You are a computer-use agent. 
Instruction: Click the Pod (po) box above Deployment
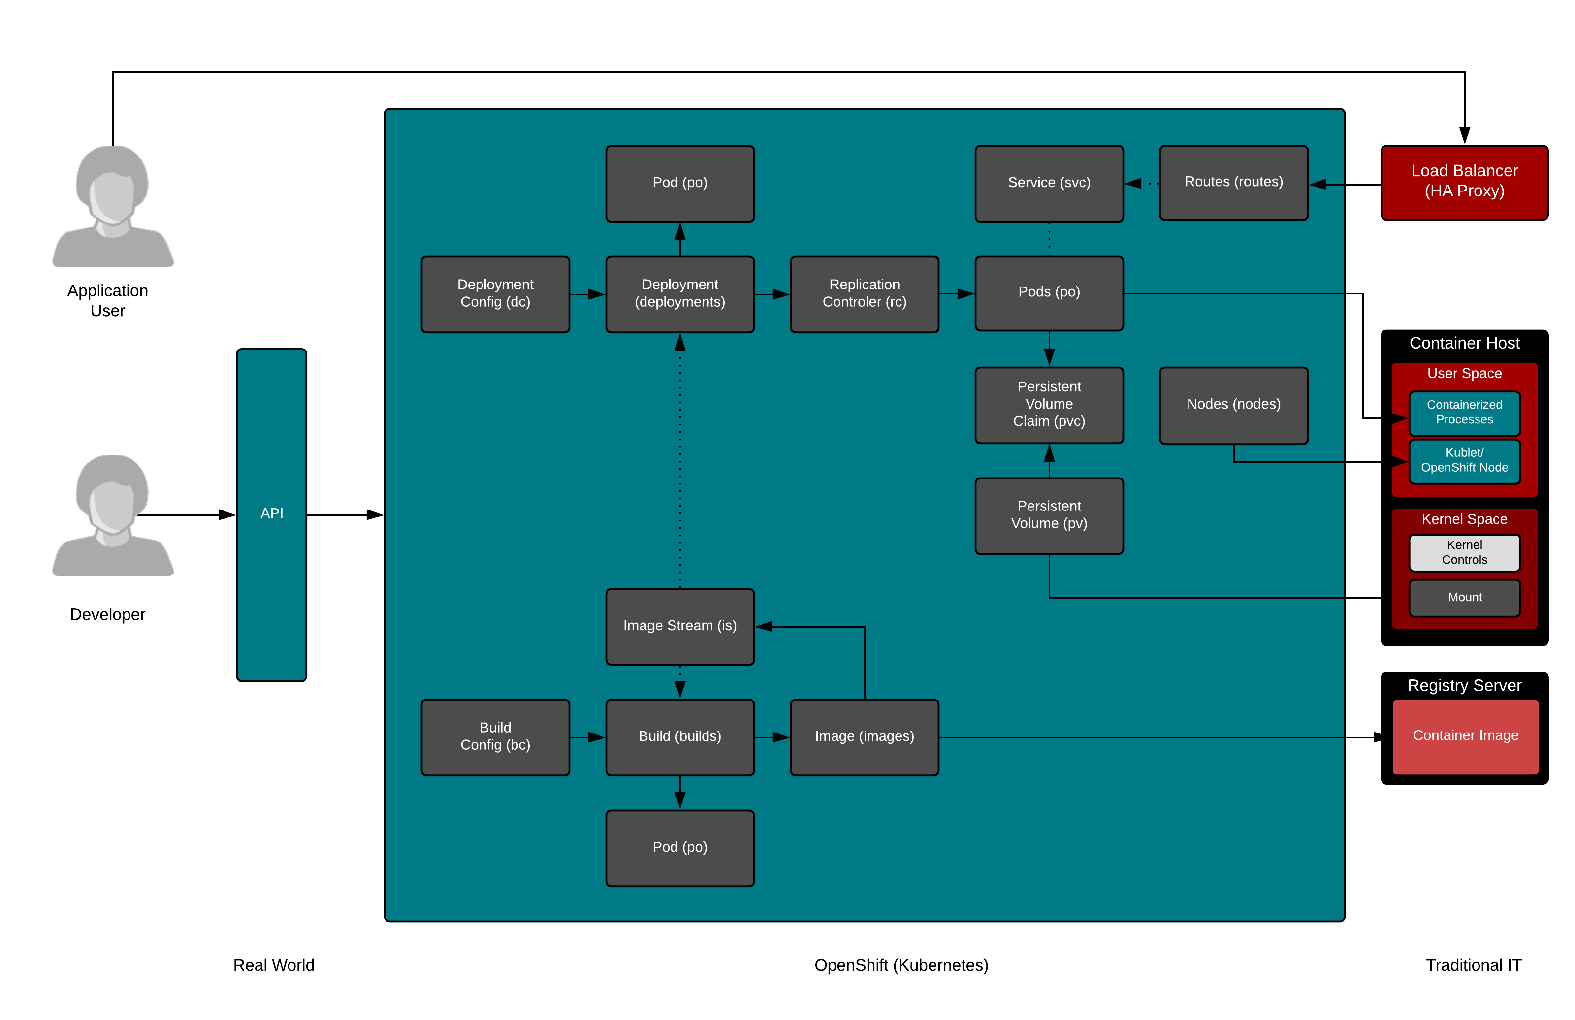click(x=680, y=183)
